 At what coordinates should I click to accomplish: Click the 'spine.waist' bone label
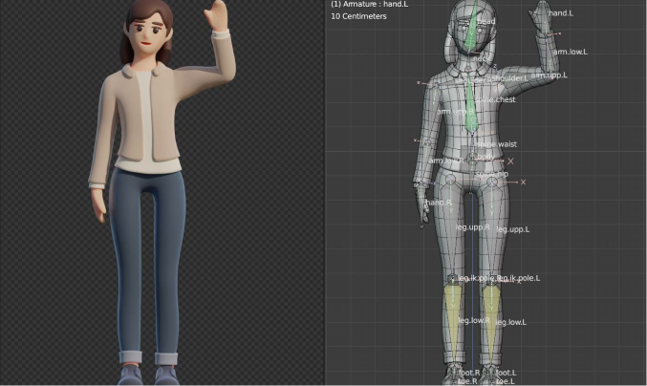click(x=497, y=144)
